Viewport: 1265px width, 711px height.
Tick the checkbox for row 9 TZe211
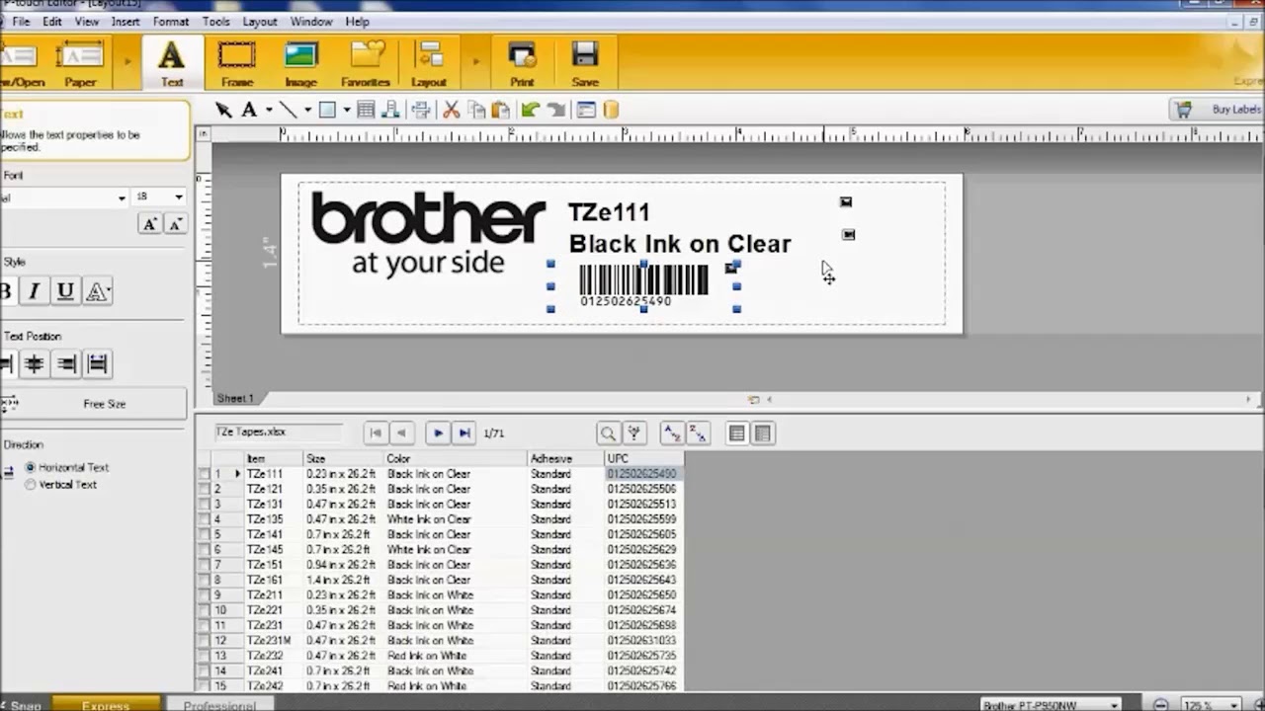tap(204, 595)
